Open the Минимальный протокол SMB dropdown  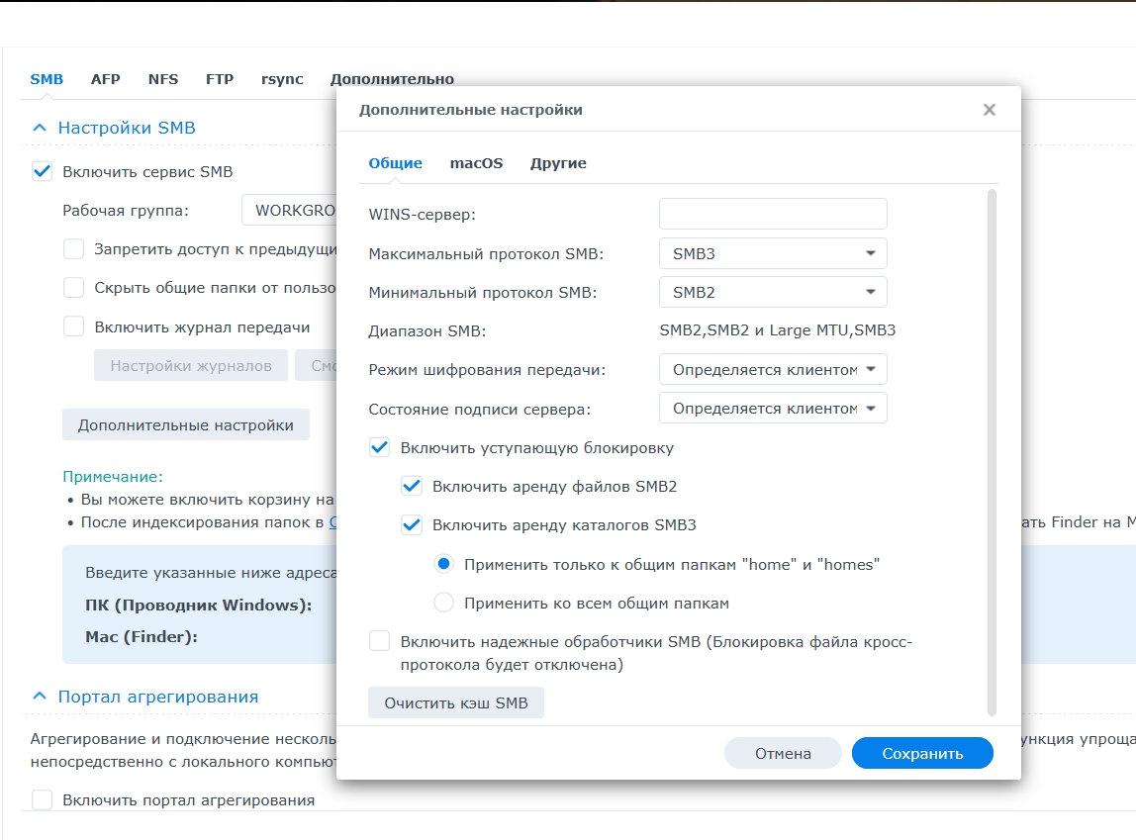click(773, 292)
